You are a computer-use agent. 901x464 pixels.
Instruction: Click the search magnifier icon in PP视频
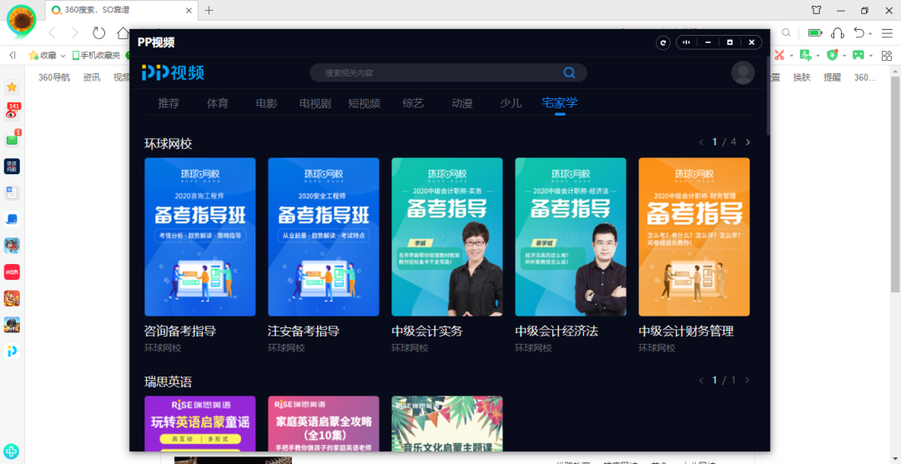click(569, 72)
